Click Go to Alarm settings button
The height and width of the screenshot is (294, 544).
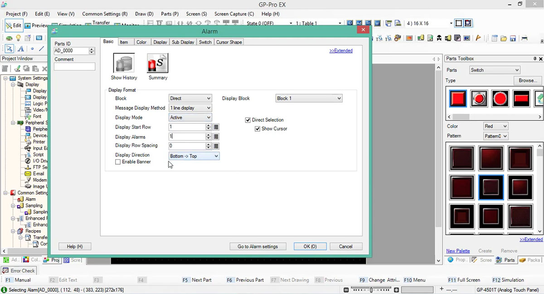257,247
